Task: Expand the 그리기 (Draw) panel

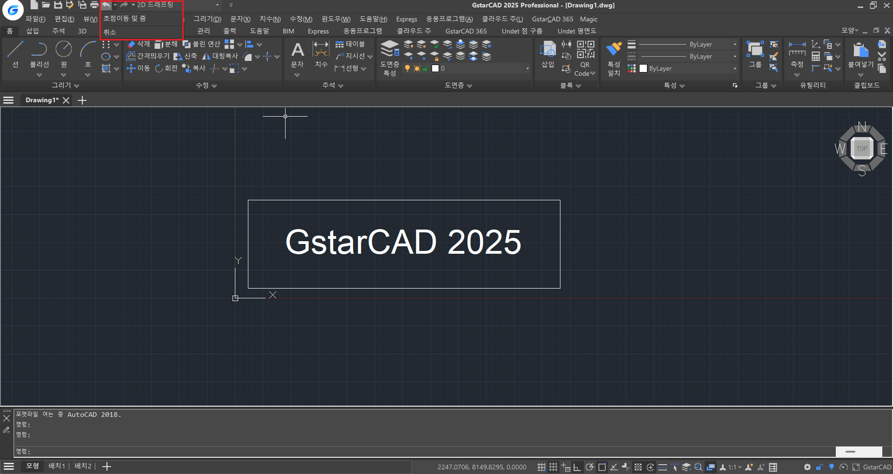Action: click(x=65, y=86)
